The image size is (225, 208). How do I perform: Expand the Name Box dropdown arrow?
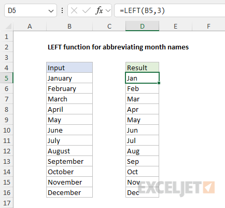[51, 11]
